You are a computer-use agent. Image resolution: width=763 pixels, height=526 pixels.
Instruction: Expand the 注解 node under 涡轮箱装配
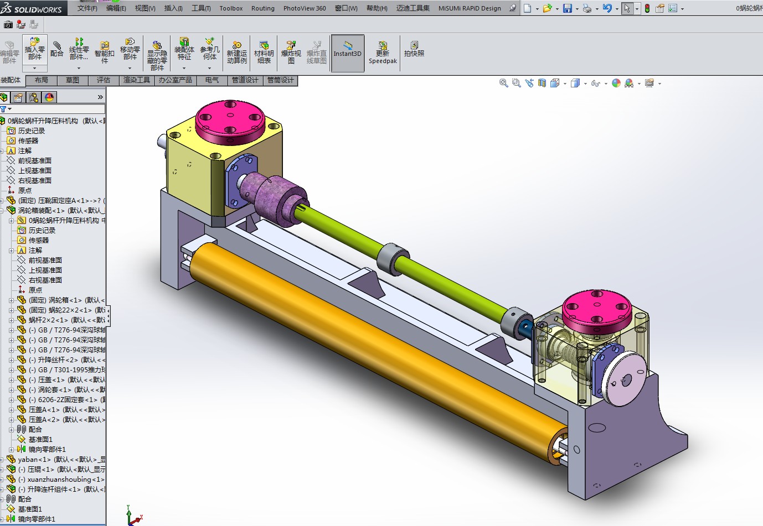[x=12, y=251]
